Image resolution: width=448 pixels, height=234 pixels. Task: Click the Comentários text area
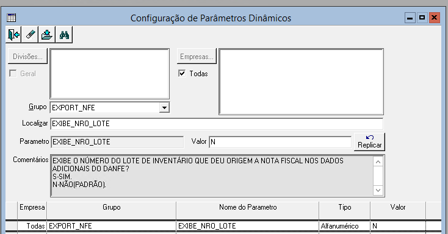tap(212, 175)
